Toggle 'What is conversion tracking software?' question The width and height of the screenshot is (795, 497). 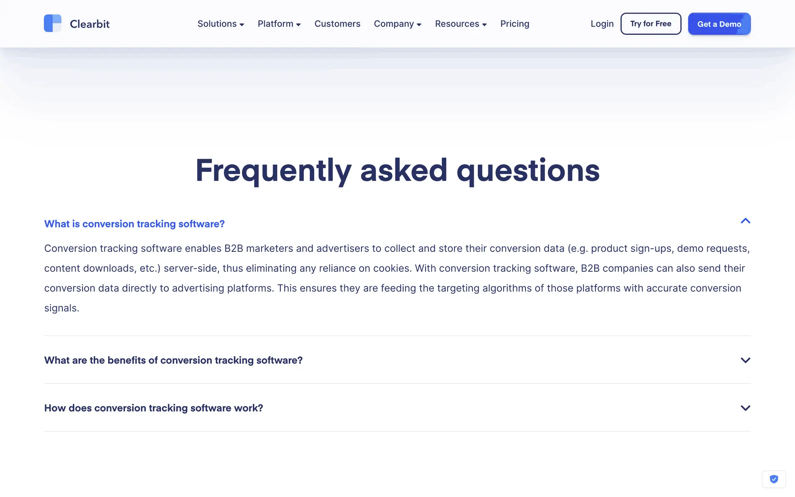pyautogui.click(x=134, y=224)
